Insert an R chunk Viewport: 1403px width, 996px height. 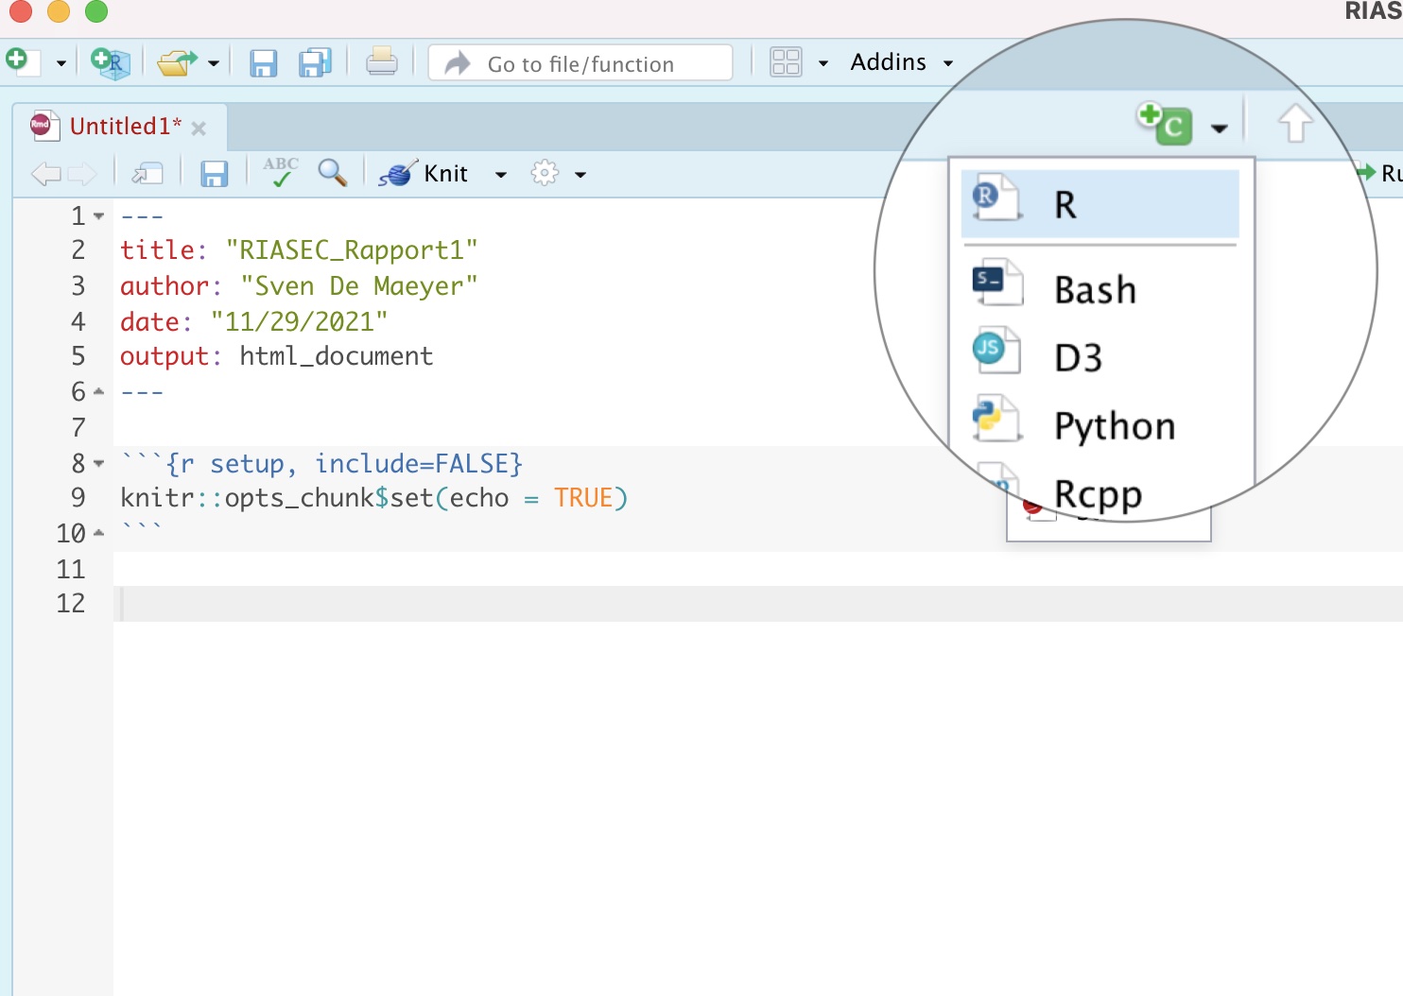pyautogui.click(x=1100, y=204)
